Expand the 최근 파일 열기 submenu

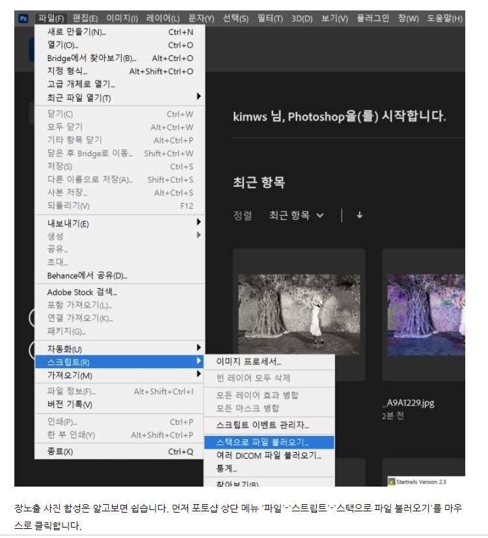click(x=120, y=98)
